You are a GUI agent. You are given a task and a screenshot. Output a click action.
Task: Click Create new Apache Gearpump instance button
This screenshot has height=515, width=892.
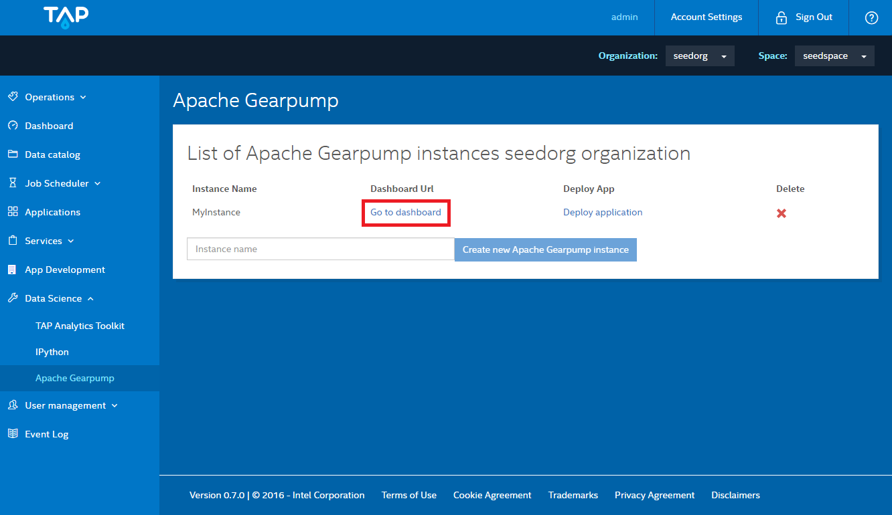pyautogui.click(x=546, y=249)
